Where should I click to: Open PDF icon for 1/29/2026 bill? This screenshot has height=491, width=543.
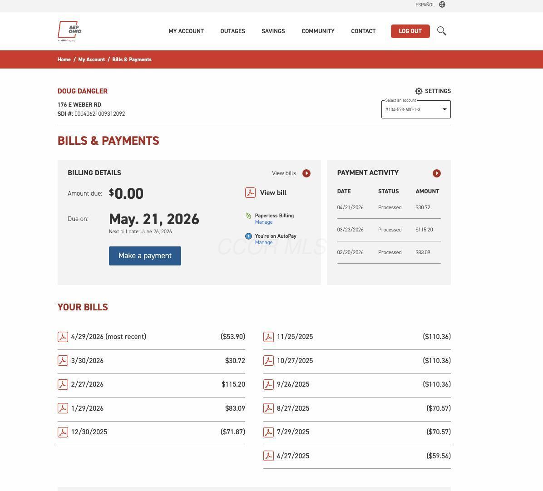63,408
